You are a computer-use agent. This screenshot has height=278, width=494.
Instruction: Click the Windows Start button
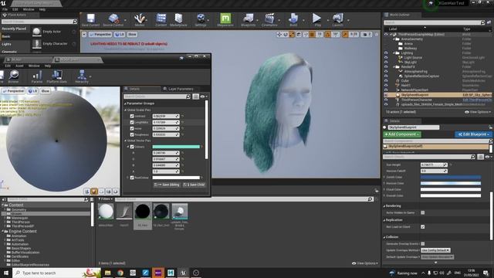point(6,273)
